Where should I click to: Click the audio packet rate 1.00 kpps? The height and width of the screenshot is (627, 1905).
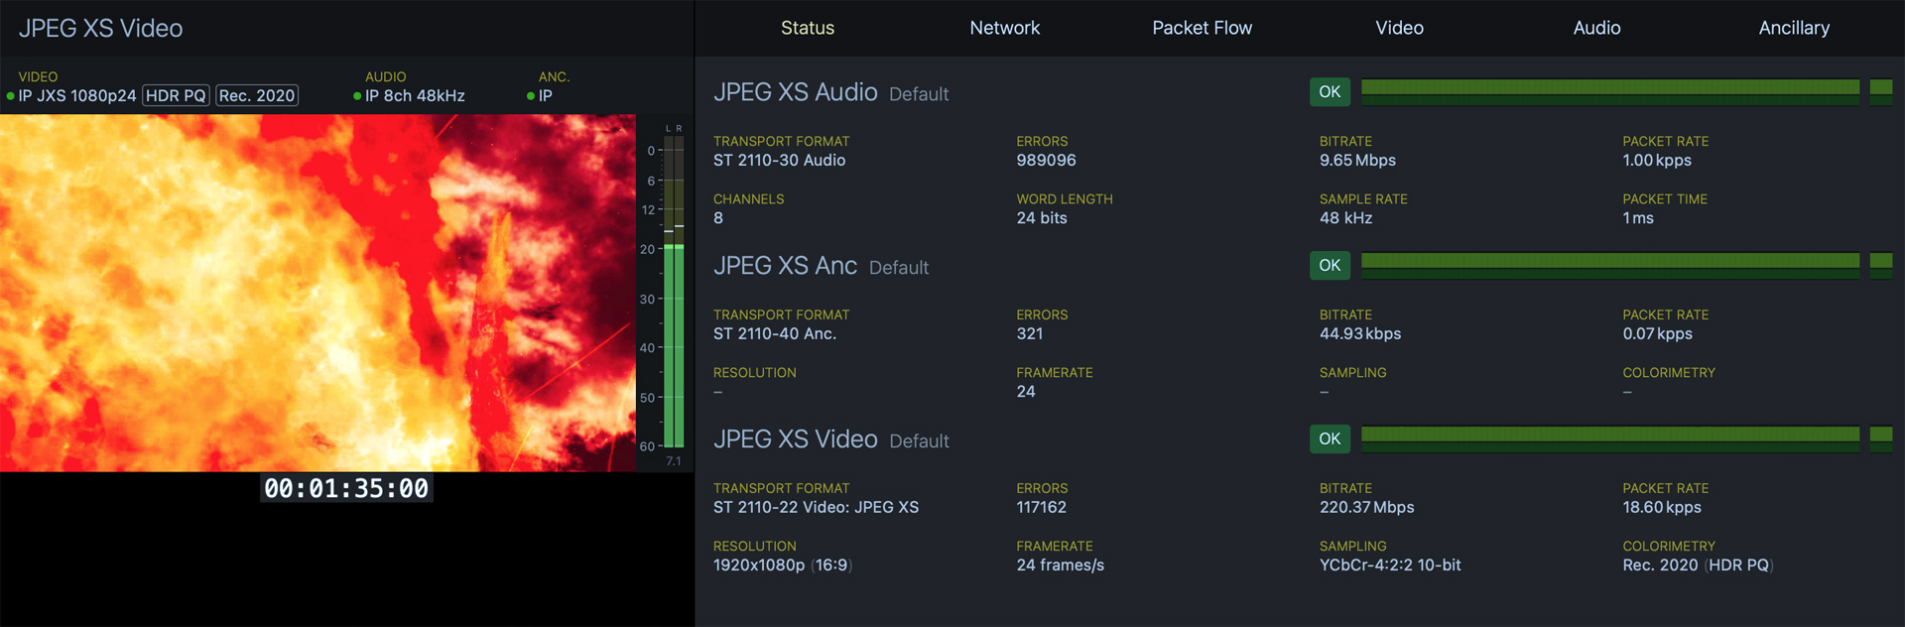[x=1657, y=160]
